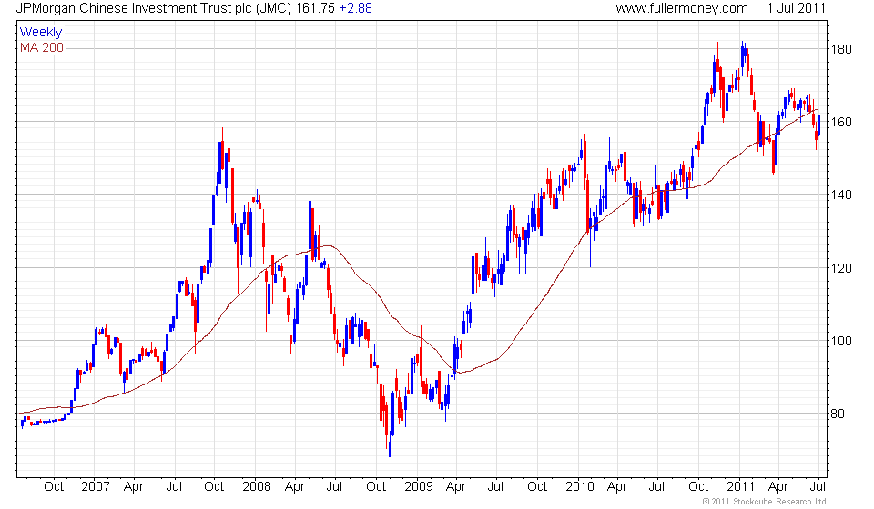The width and height of the screenshot is (874, 509).
Task: Click the 140 price axis label
Action: [x=841, y=195]
